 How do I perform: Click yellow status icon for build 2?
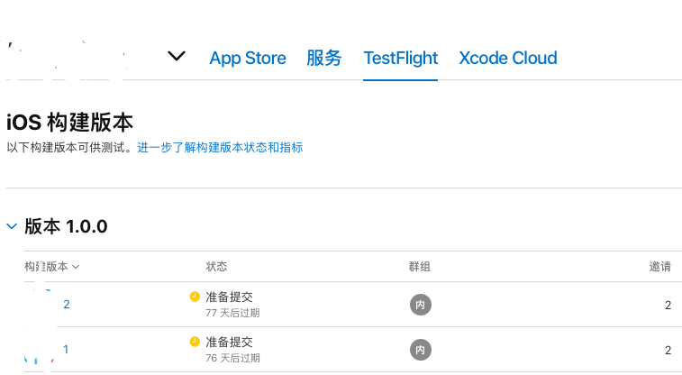(x=195, y=297)
